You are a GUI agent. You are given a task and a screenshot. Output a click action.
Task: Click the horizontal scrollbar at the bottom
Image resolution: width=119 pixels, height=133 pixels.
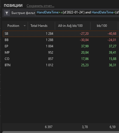tap(61, 132)
